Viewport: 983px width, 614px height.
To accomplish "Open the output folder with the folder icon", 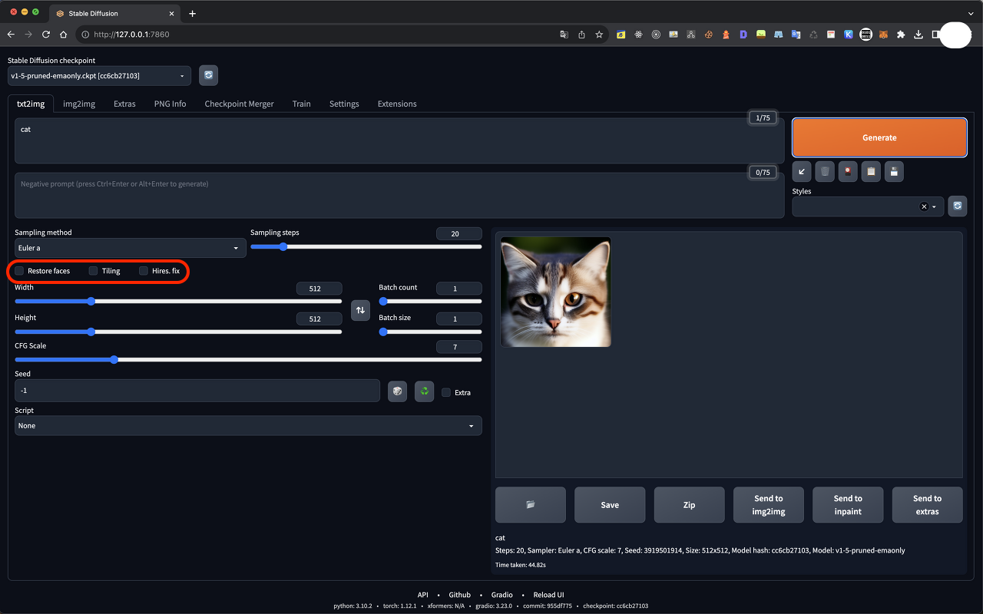I will (x=531, y=505).
